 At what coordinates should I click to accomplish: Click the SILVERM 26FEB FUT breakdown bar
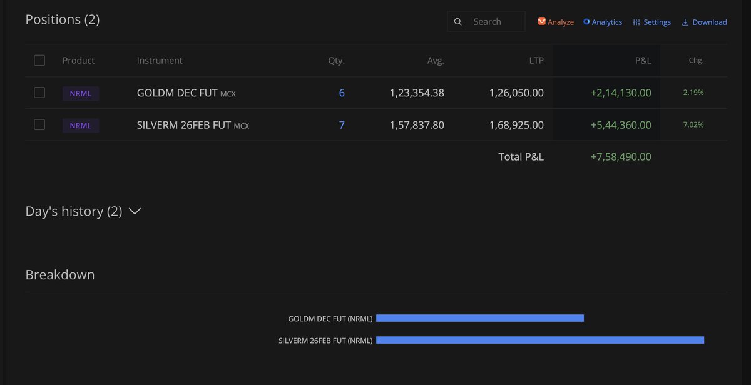click(540, 340)
